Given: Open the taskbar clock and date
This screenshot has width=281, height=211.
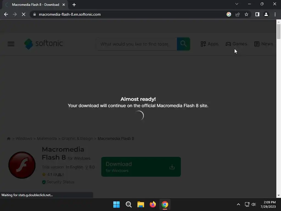Looking at the screenshot, I should pyautogui.click(x=268, y=204).
